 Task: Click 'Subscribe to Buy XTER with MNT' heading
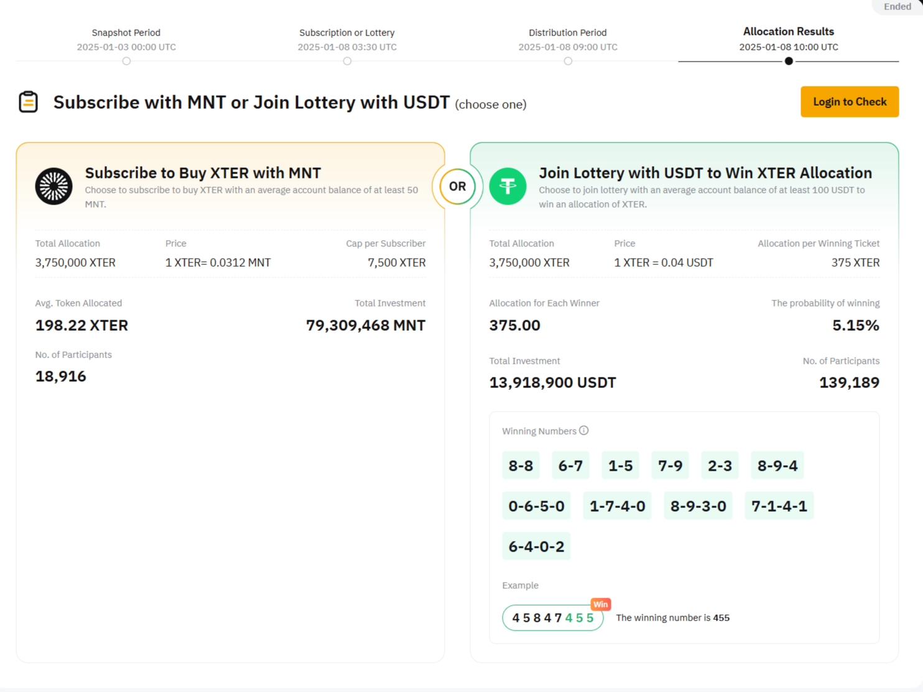pyautogui.click(x=203, y=173)
